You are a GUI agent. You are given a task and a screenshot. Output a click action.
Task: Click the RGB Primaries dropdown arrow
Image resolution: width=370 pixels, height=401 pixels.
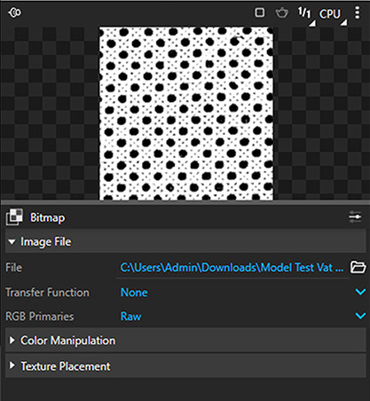coord(360,316)
